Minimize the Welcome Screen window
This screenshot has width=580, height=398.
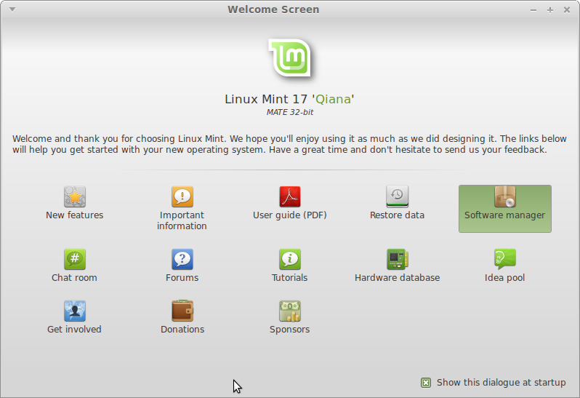coord(533,10)
